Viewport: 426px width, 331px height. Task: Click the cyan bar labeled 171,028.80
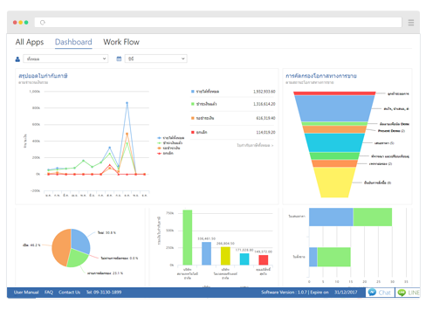pyautogui.click(x=244, y=259)
